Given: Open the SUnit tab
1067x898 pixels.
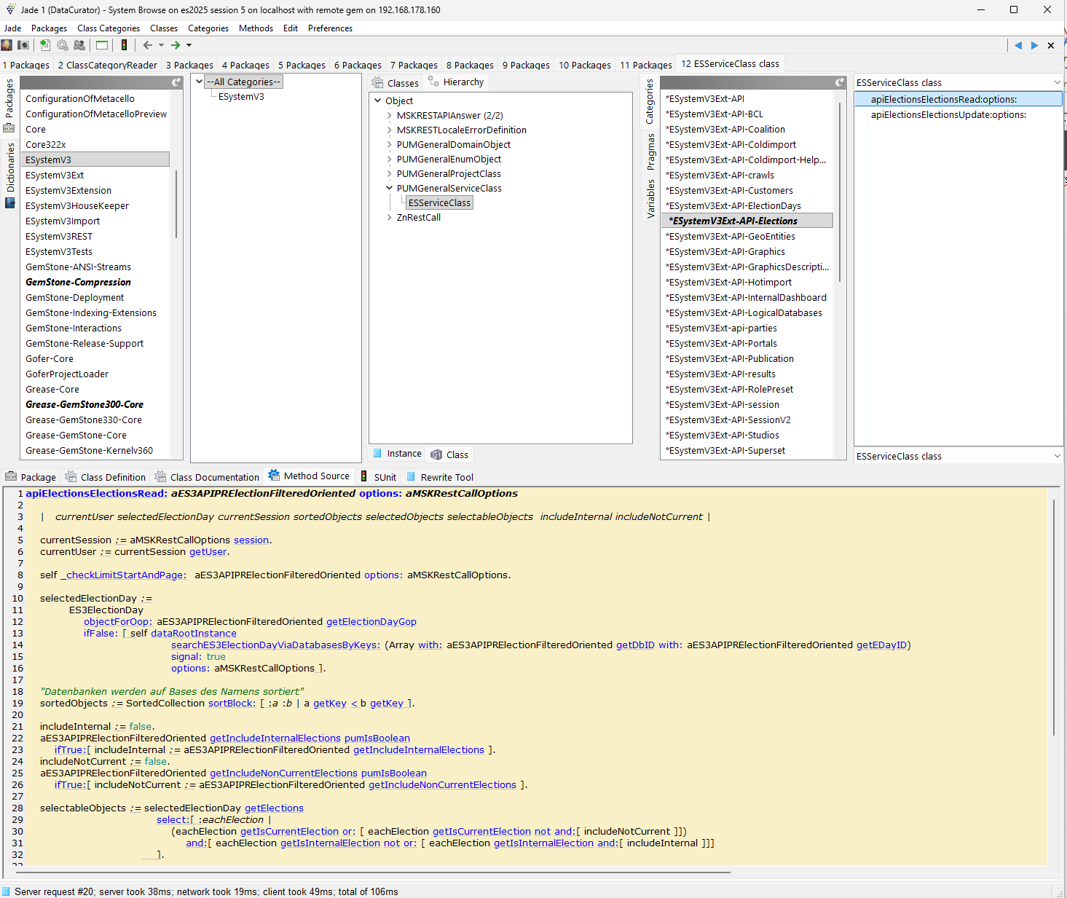Looking at the screenshot, I should (x=379, y=477).
